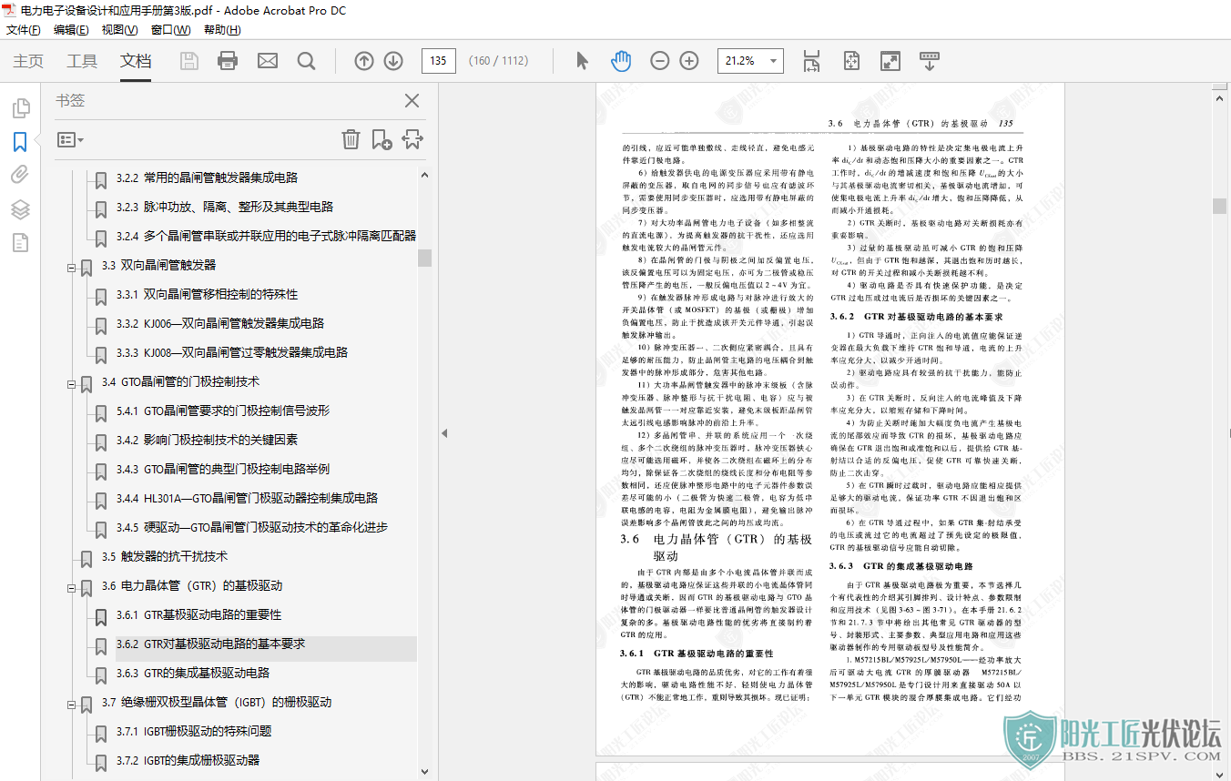Click the Fit width scrolling icon
The image size is (1231, 781).
point(811,61)
